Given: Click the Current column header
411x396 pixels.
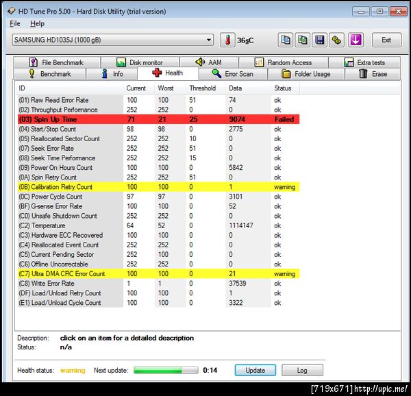Looking at the screenshot, I should coord(138,88).
